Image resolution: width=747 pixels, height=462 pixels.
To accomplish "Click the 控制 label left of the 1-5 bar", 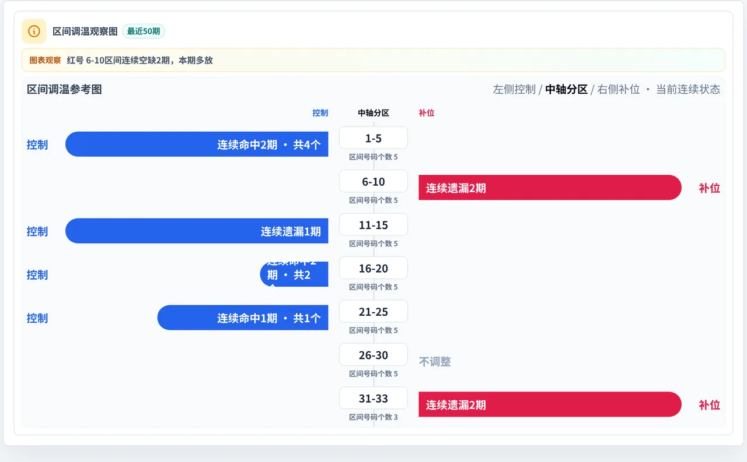I will (37, 144).
